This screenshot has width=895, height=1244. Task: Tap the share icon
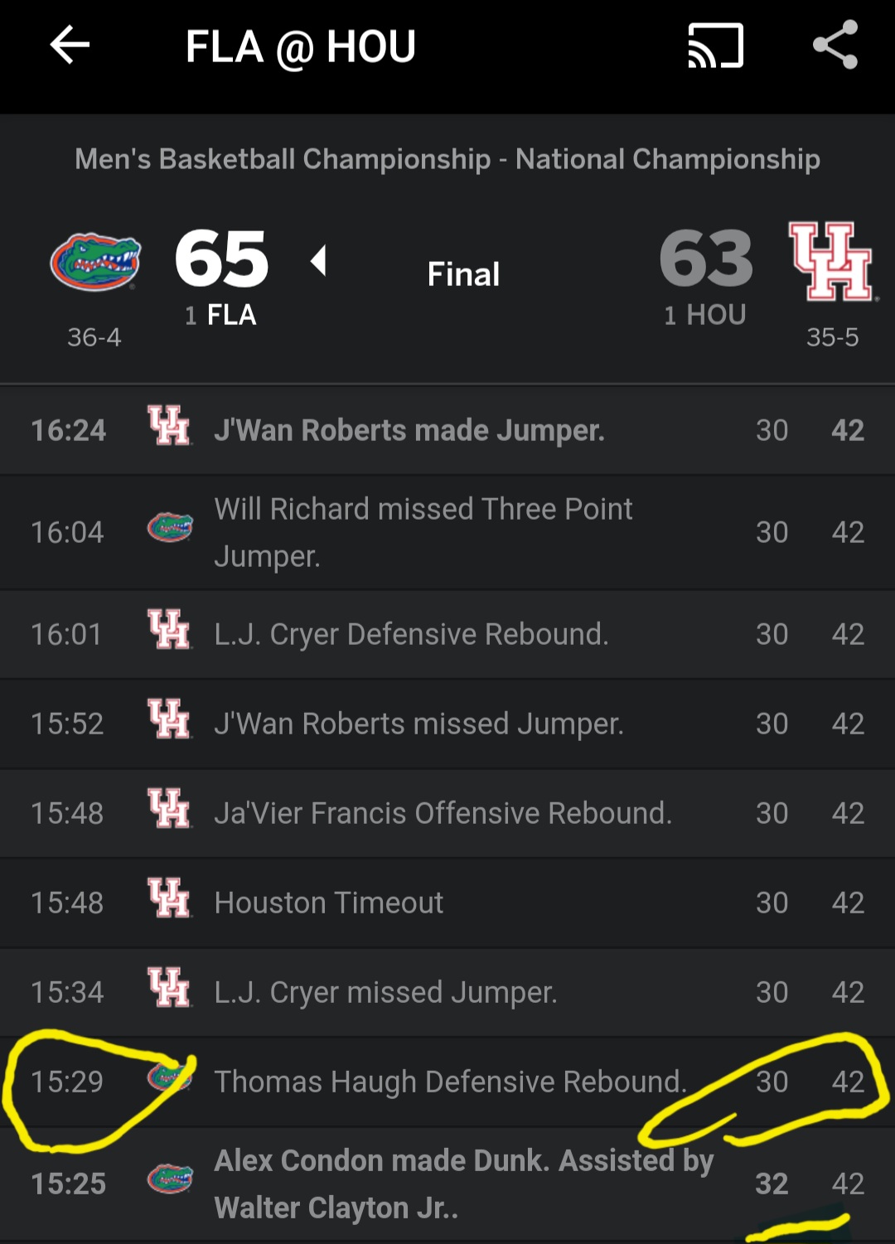(835, 45)
